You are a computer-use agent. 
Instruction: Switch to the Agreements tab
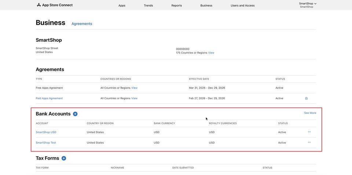pos(82,24)
